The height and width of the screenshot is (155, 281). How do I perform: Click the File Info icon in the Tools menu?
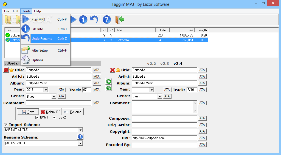[26, 29]
